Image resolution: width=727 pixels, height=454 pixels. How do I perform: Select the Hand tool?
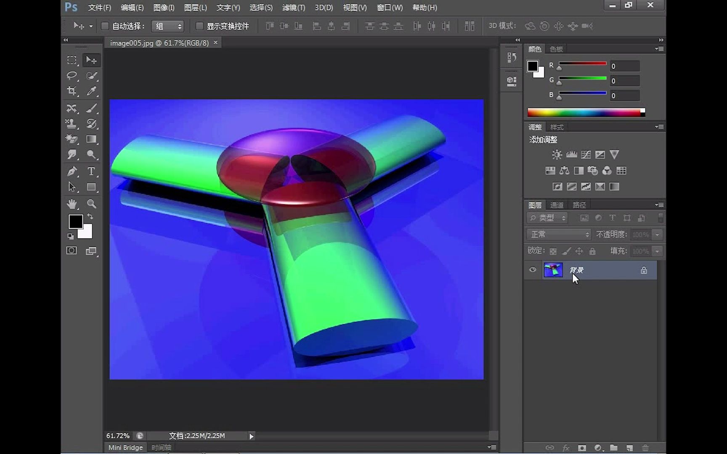point(72,204)
